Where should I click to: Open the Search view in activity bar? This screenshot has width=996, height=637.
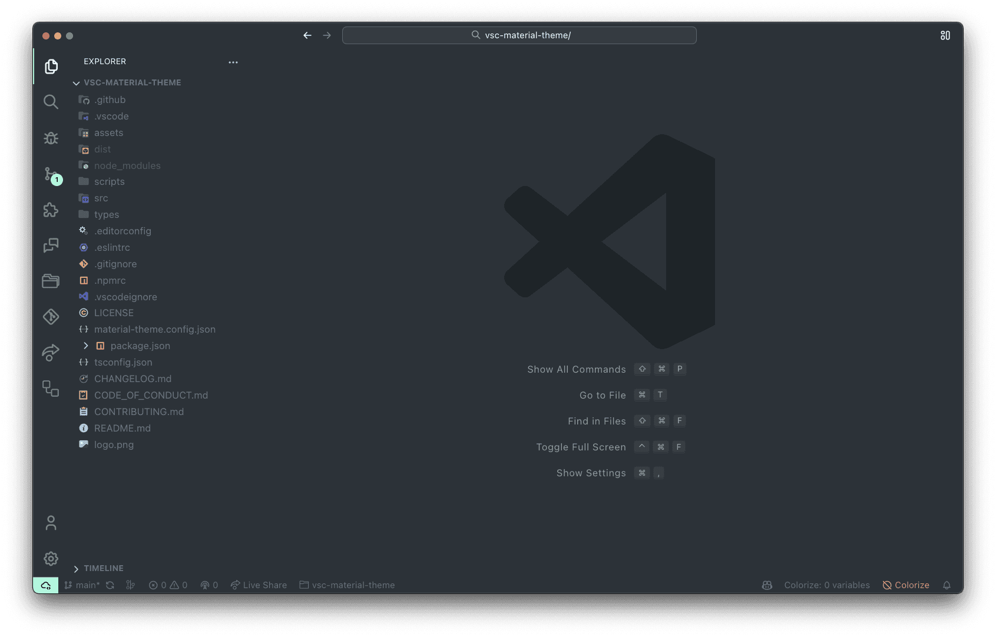(51, 102)
